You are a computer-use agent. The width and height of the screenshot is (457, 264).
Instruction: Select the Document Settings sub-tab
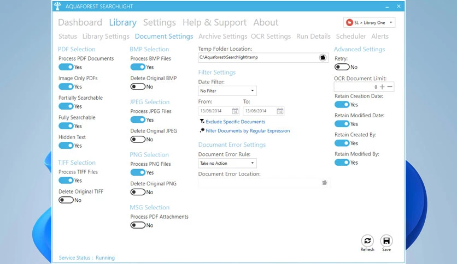(x=164, y=37)
